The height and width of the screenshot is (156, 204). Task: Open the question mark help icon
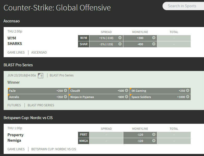[40, 76]
